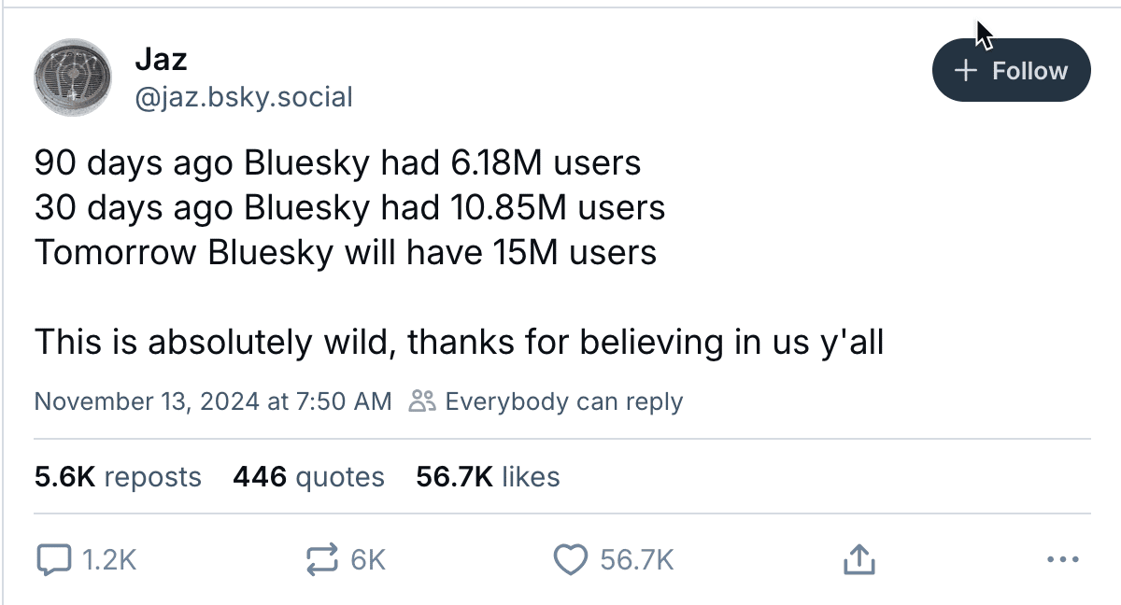Like the post with the heart icon
This screenshot has width=1121, height=605.
(570, 560)
